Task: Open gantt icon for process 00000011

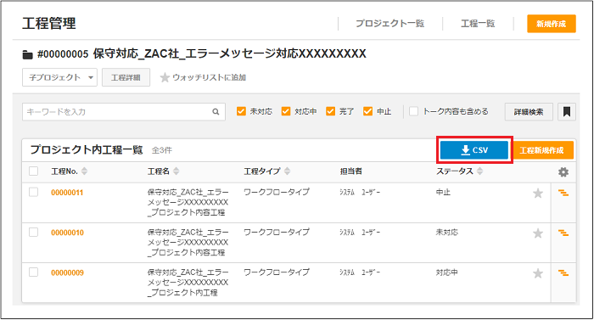Action: (563, 193)
